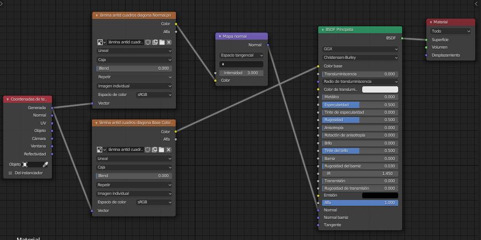Image resolution: width=481 pixels, height=240 pixels.
Task: Adjust the Alfa slider in BSDF node
Action: point(360,203)
